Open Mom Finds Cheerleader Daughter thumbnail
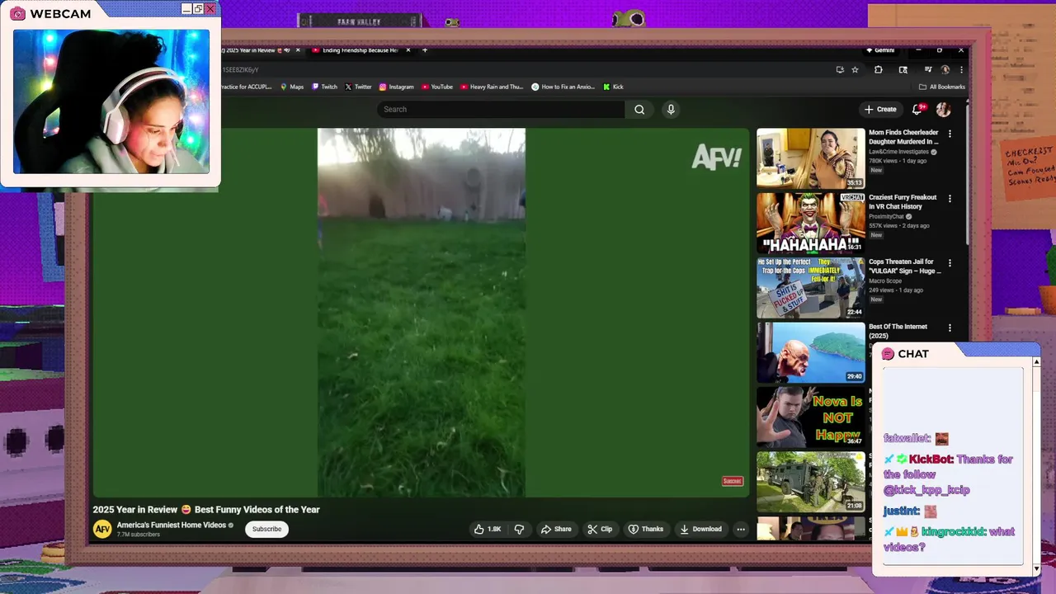Image resolution: width=1056 pixels, height=594 pixels. click(x=811, y=158)
